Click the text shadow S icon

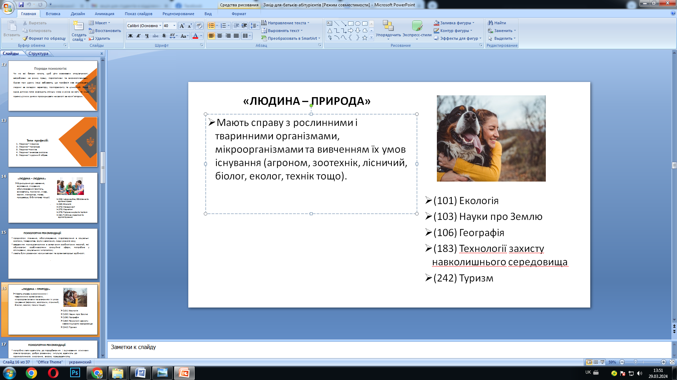click(x=164, y=36)
